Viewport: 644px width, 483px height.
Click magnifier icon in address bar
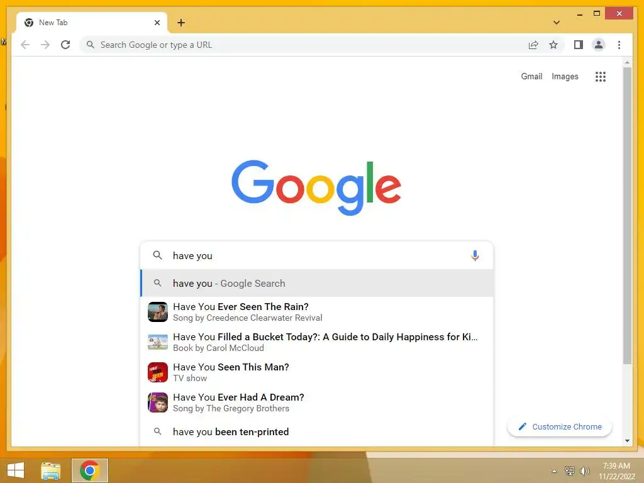pyautogui.click(x=91, y=45)
